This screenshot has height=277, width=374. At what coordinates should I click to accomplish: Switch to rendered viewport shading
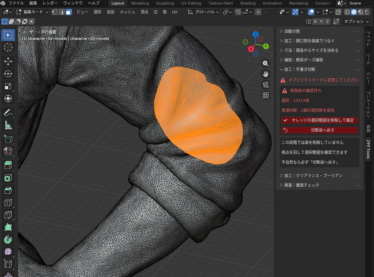click(x=367, y=12)
